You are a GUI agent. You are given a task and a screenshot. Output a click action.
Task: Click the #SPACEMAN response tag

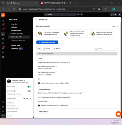(43, 112)
